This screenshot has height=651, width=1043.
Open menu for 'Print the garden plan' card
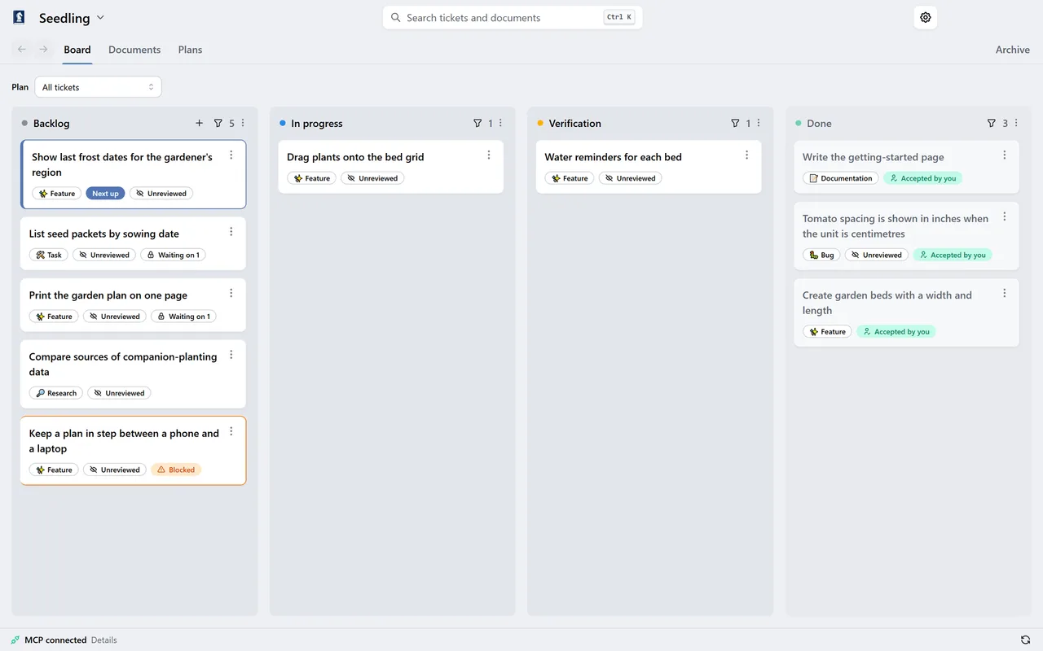pyautogui.click(x=231, y=294)
